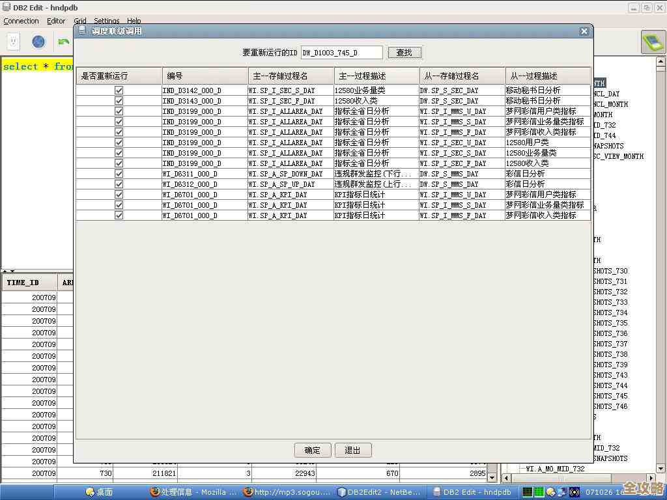Select the connection plug tool in toolbar
The height and width of the screenshot is (500, 667).
(13, 41)
